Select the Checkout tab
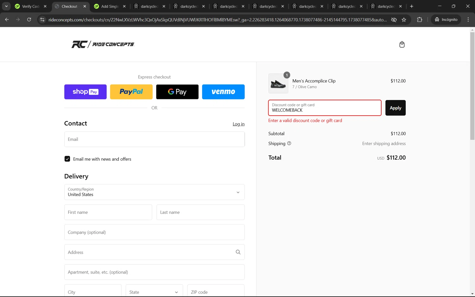 70,6
